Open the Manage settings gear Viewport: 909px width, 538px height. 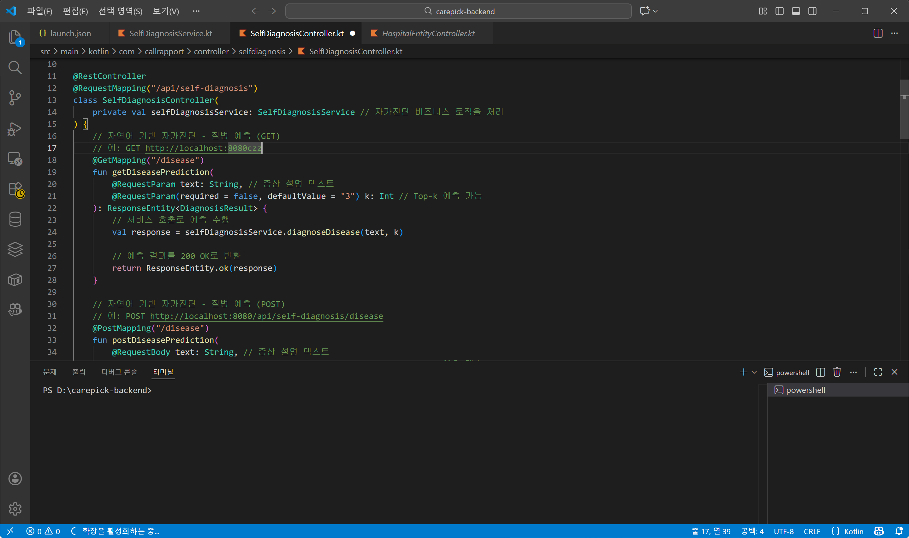coord(15,509)
